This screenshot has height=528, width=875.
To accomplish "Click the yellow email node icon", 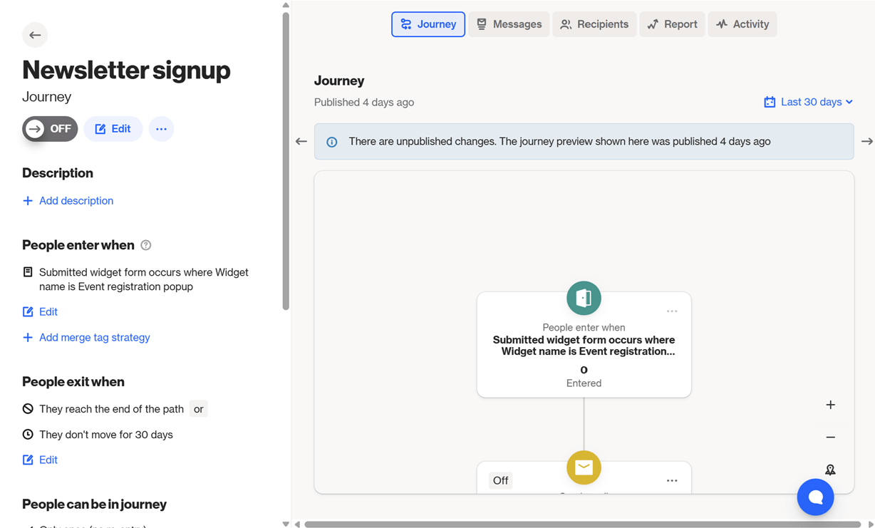I will click(584, 467).
